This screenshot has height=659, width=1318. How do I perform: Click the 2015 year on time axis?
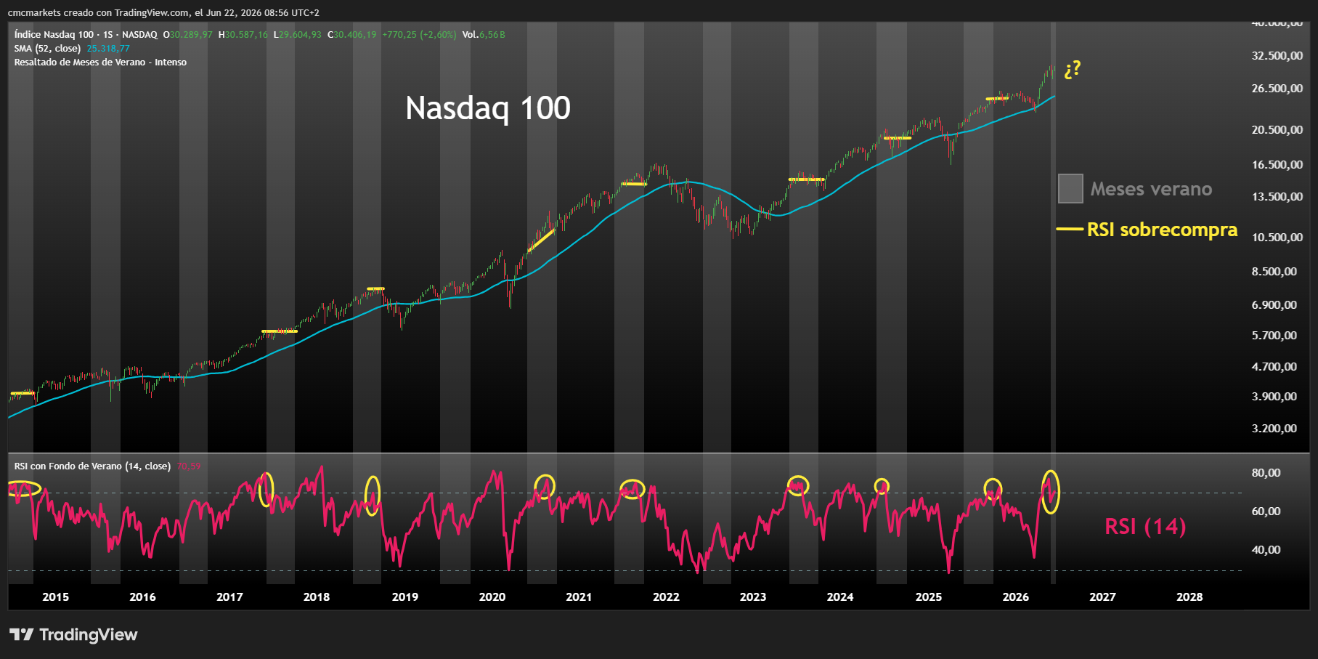click(56, 597)
